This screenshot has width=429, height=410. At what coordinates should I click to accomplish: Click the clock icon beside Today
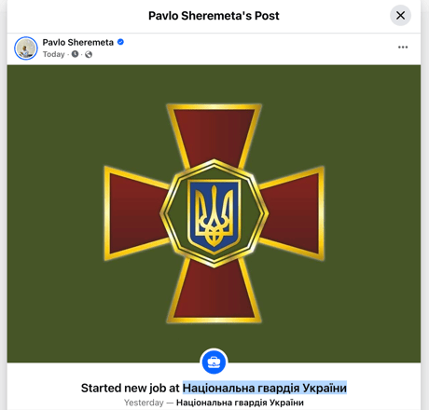coord(75,54)
